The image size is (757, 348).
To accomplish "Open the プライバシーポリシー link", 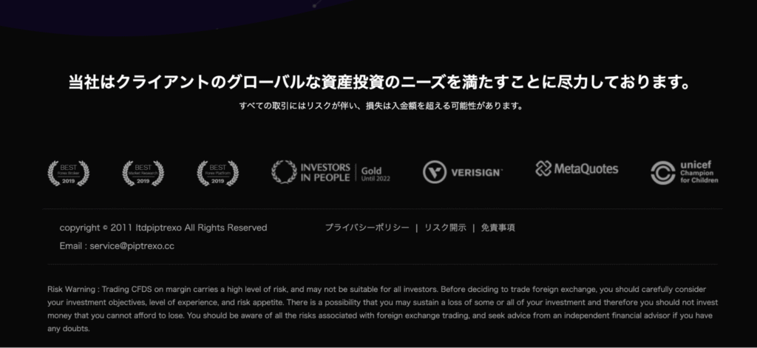I will [x=367, y=228].
